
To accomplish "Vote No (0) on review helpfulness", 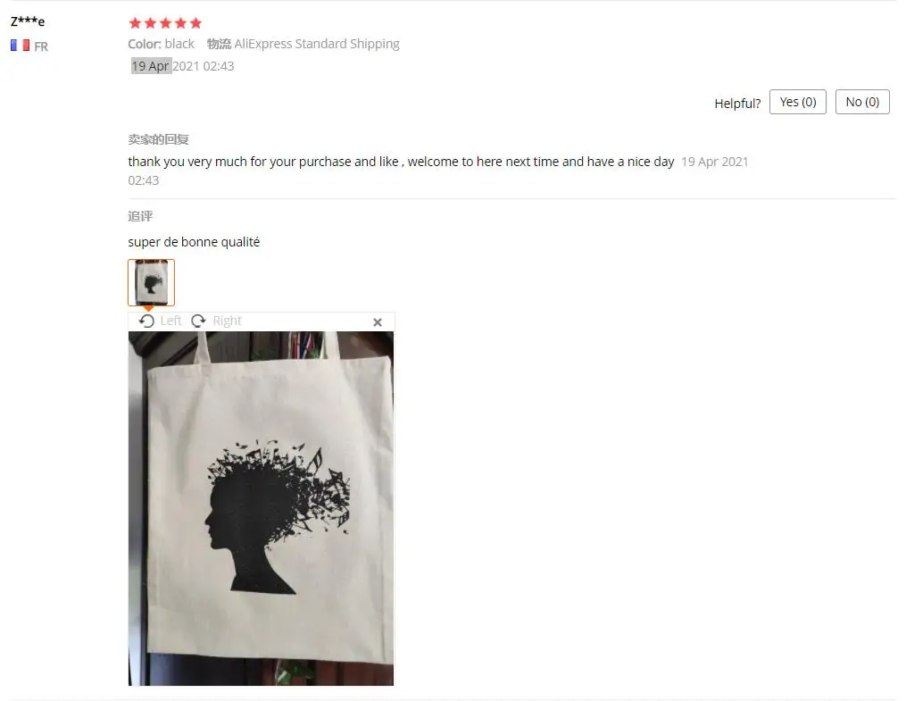I will pos(862,102).
